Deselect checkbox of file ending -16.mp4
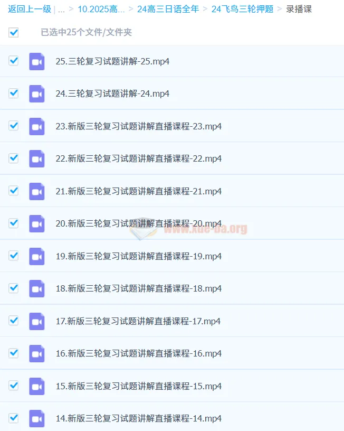Screen dimensions: 344x431 13,353
